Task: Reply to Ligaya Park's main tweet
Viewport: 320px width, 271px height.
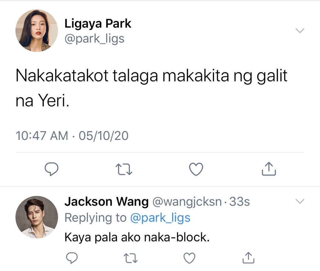Action: (52, 169)
